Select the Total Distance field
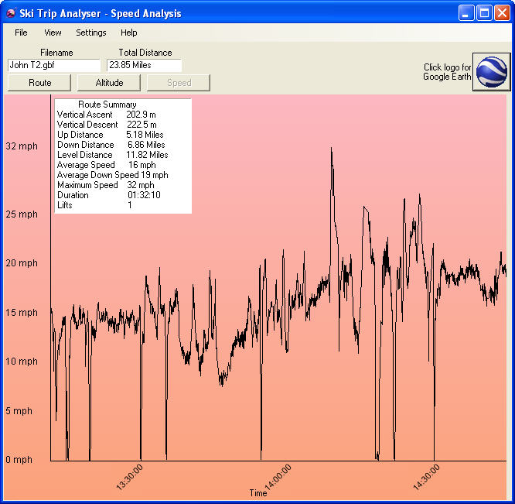The height and width of the screenshot is (504, 515). point(144,66)
